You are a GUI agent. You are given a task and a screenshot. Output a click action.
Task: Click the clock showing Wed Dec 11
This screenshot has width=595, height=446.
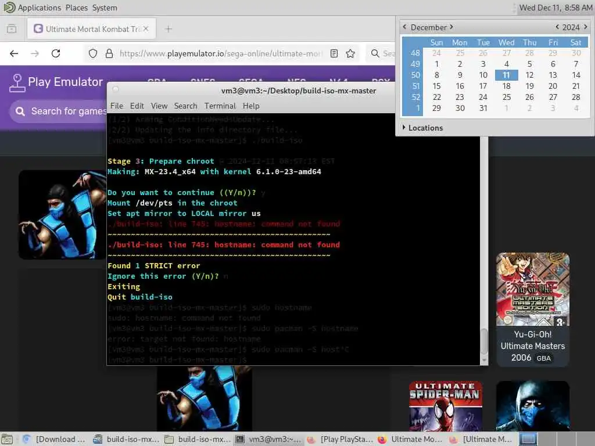[555, 8]
